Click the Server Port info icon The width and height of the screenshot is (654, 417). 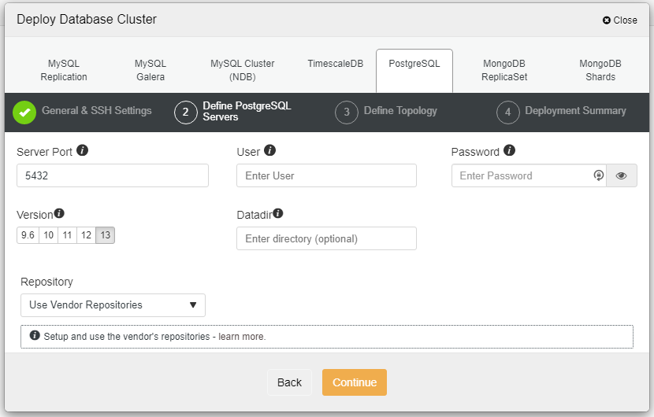[83, 150]
